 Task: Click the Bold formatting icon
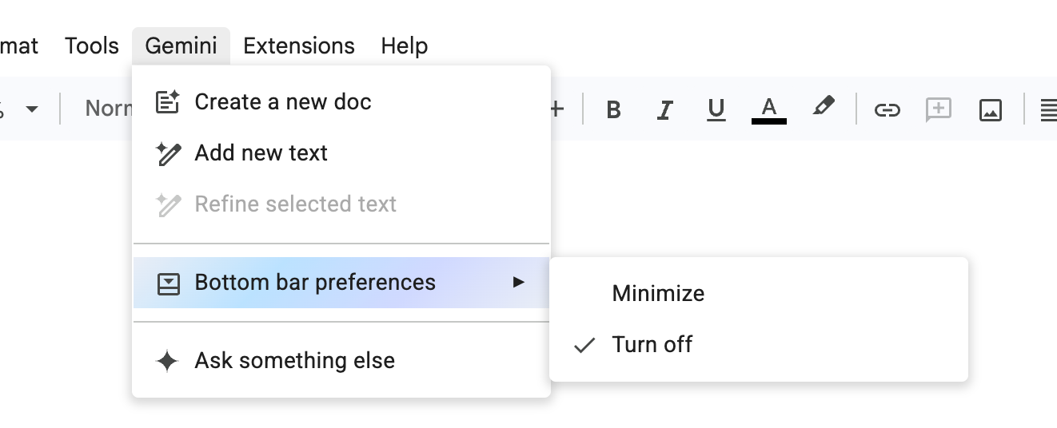613,109
